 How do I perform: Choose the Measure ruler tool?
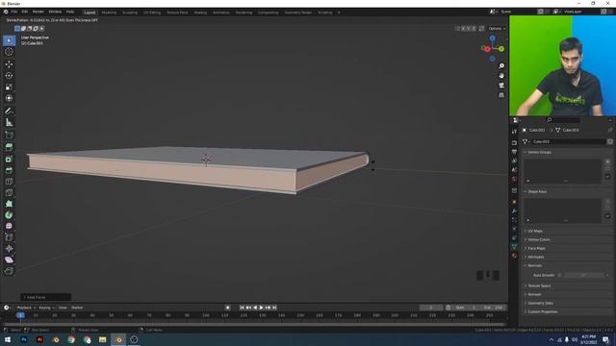click(x=9, y=122)
